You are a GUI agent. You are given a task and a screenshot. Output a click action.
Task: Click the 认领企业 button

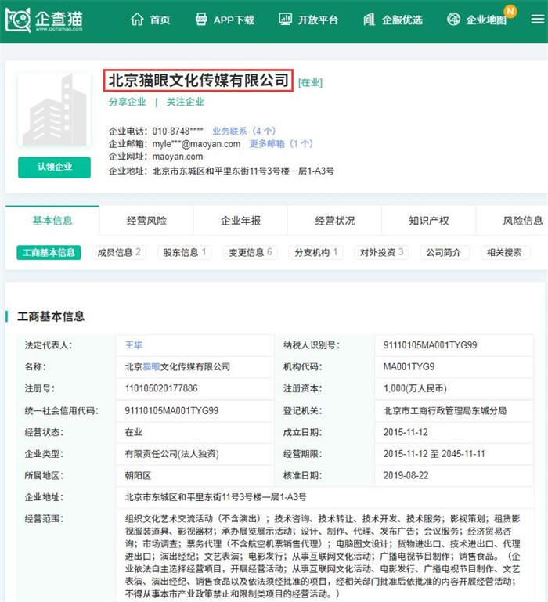tap(54, 167)
